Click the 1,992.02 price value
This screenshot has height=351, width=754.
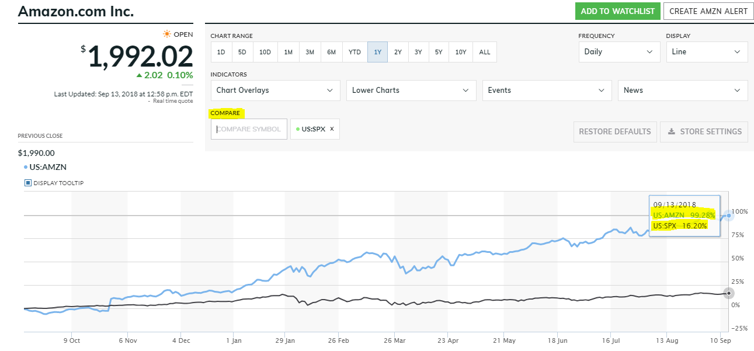(x=141, y=57)
